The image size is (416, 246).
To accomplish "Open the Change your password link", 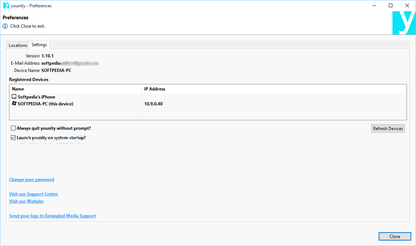I will [32, 180].
